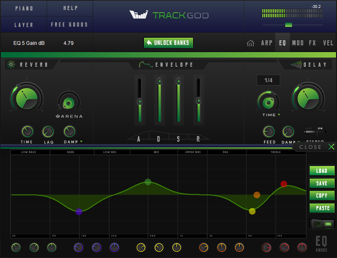Open the MOD tab
Image resolution: width=337 pixels, height=258 pixels.
tap(298, 43)
